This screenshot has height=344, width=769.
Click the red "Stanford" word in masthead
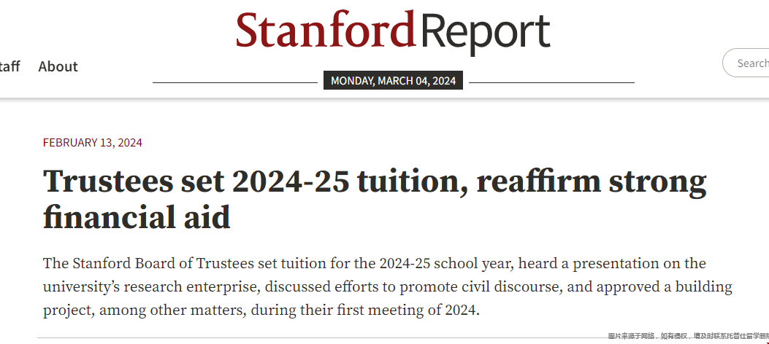(x=326, y=29)
